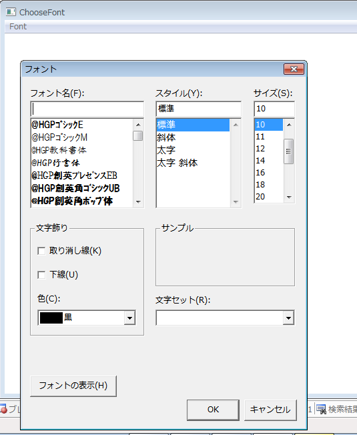Click the サイズ text input field
This screenshot has width=357, height=435.
click(x=274, y=109)
